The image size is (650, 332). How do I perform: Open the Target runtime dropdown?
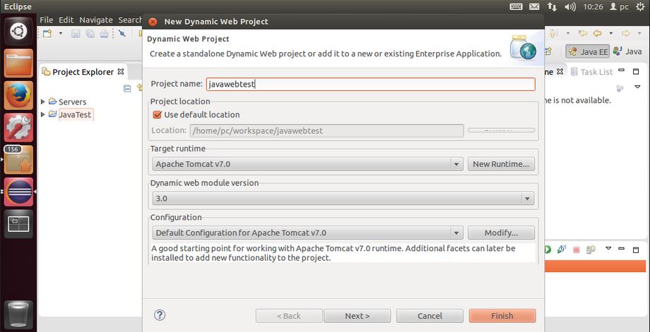click(x=307, y=164)
